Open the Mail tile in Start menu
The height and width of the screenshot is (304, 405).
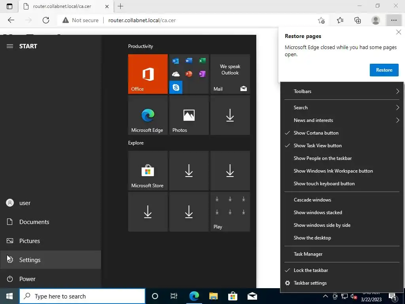[x=230, y=74]
